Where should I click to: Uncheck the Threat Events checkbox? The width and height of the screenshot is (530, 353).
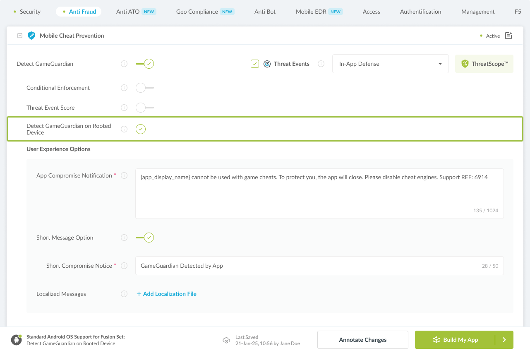(x=255, y=64)
